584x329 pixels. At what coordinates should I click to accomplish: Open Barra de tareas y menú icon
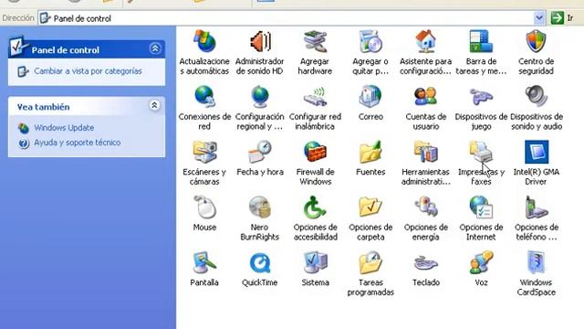pos(481,42)
